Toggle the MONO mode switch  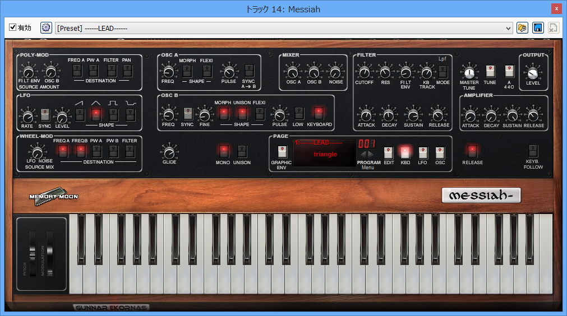223,151
